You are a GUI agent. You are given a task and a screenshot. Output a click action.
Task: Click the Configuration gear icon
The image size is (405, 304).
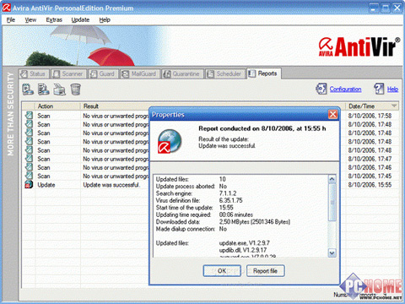click(321, 89)
